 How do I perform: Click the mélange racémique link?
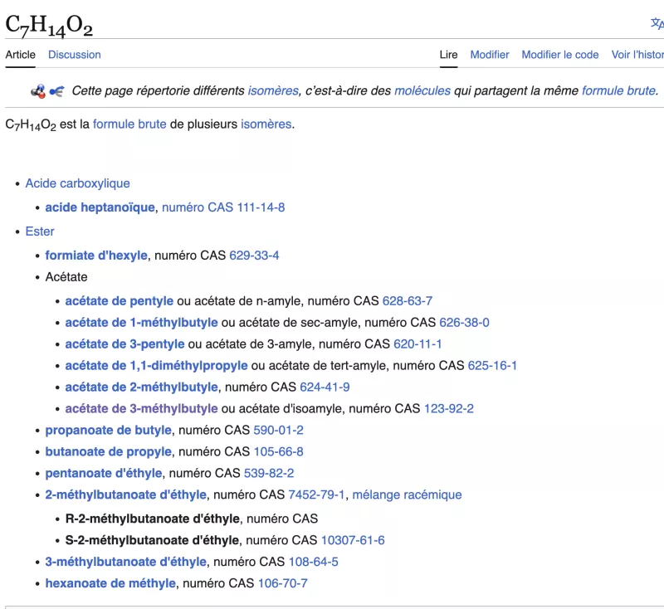pyautogui.click(x=407, y=495)
